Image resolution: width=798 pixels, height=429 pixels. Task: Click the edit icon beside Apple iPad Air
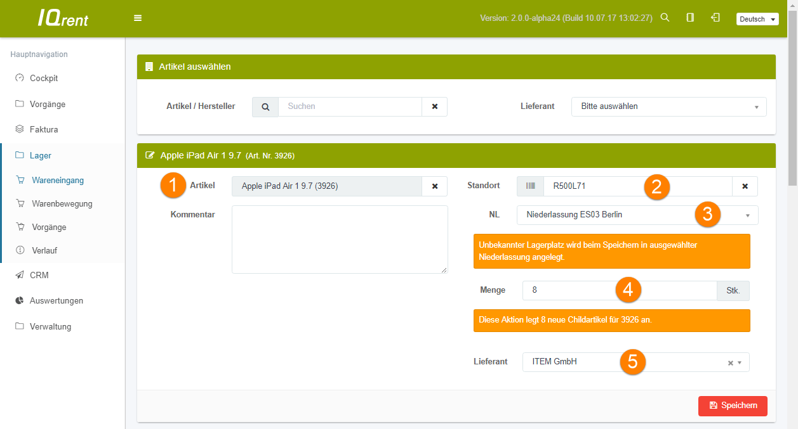click(x=150, y=155)
